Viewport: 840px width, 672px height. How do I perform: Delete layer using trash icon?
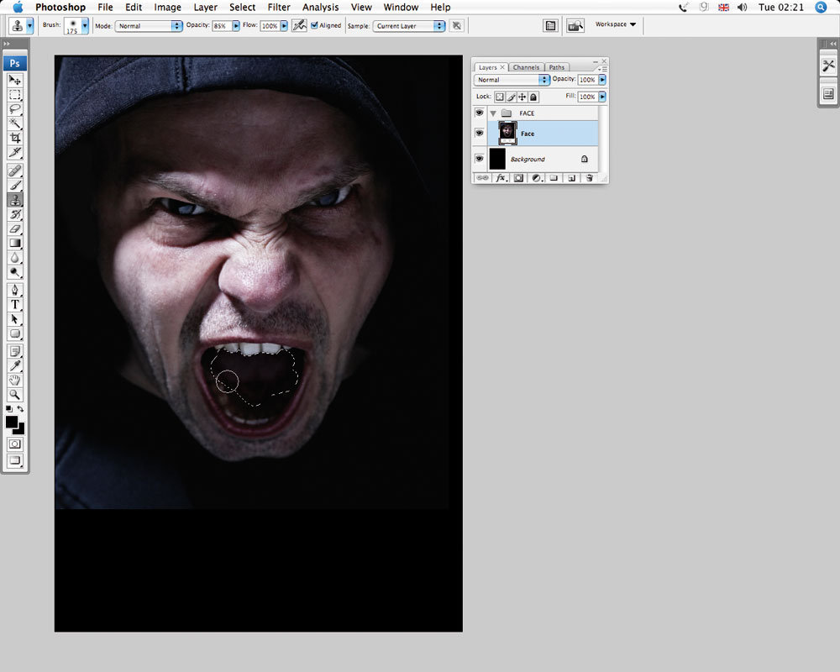(x=589, y=178)
